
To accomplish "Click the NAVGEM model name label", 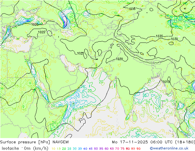I will point(61,142).
